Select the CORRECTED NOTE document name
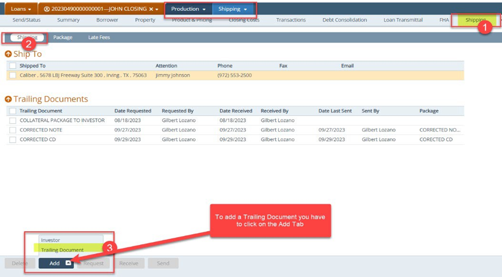 (x=41, y=130)
